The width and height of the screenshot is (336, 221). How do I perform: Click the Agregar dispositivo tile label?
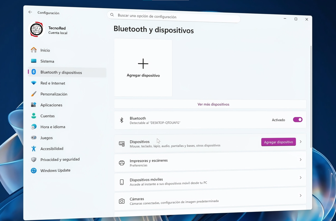pyautogui.click(x=143, y=75)
